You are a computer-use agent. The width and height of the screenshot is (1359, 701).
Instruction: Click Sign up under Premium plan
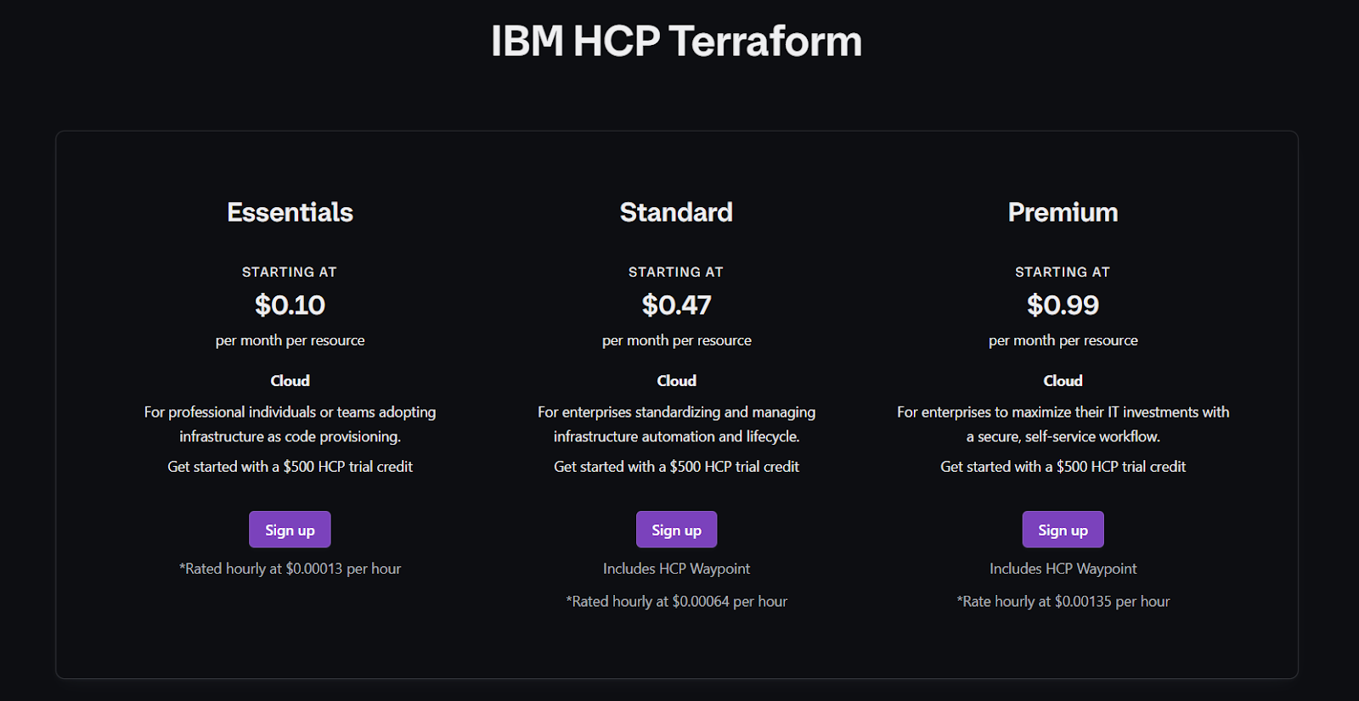(1063, 530)
